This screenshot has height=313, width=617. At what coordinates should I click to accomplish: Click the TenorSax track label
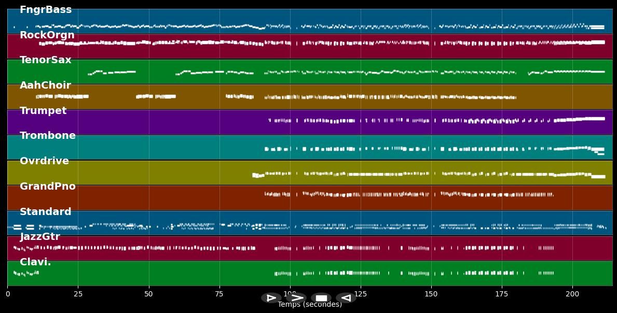(x=46, y=60)
